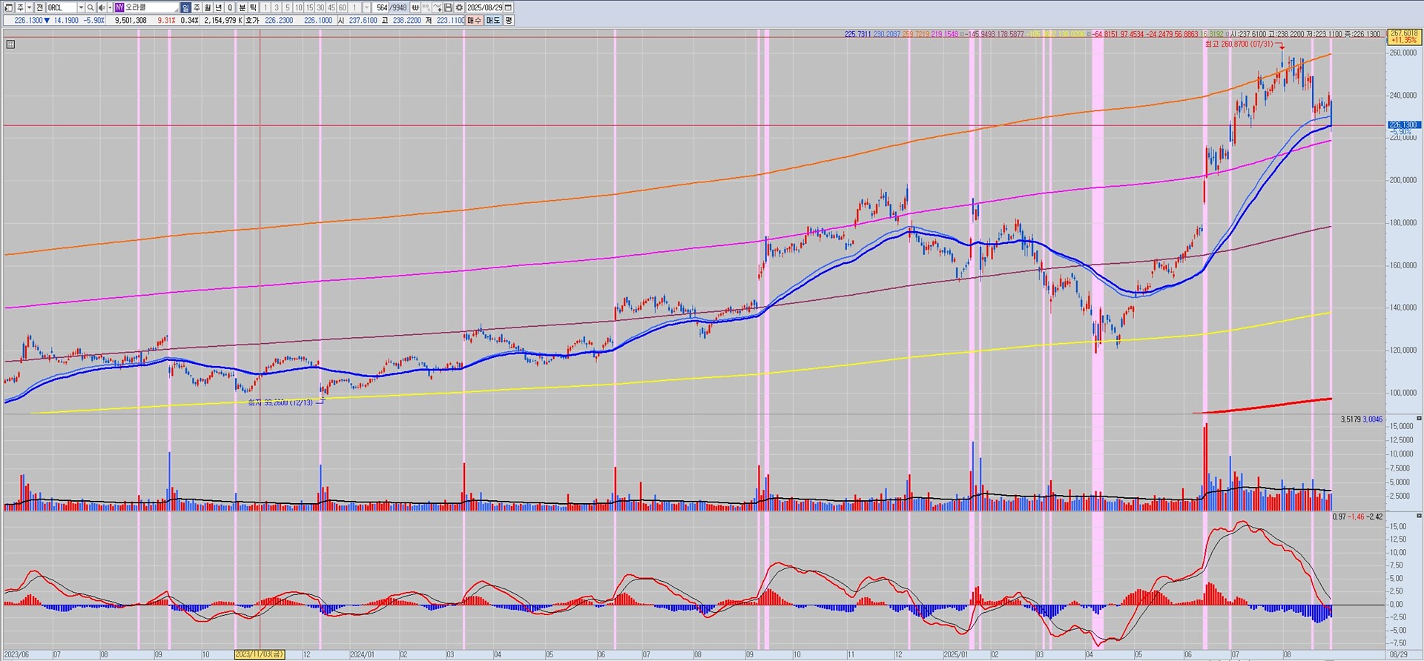Expand the dropdown beside the speaker icon
The height and width of the screenshot is (661, 1424).
click(x=109, y=7)
